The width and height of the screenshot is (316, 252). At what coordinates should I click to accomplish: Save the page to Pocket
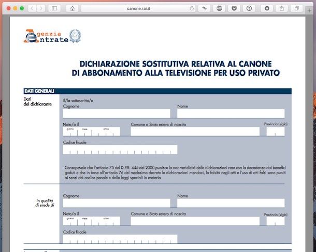(x=234, y=8)
